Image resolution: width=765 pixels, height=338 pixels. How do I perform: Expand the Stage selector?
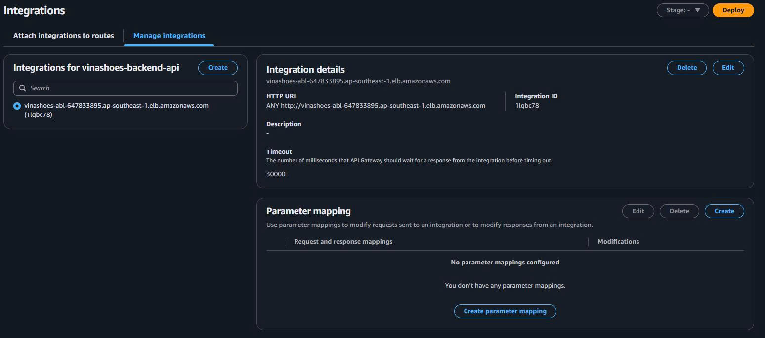[x=682, y=10]
